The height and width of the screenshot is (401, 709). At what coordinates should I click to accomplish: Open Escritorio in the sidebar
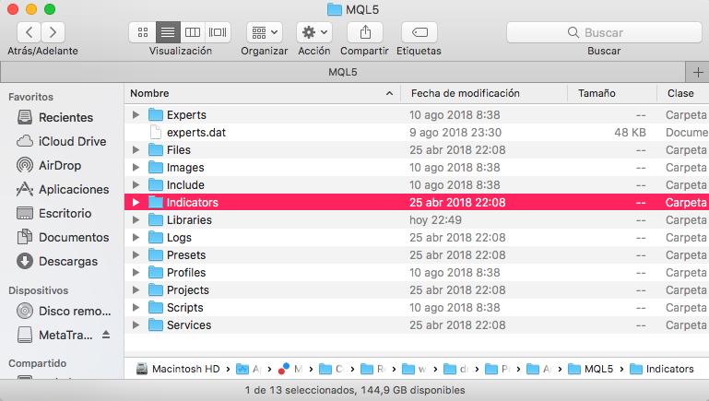tap(53, 213)
